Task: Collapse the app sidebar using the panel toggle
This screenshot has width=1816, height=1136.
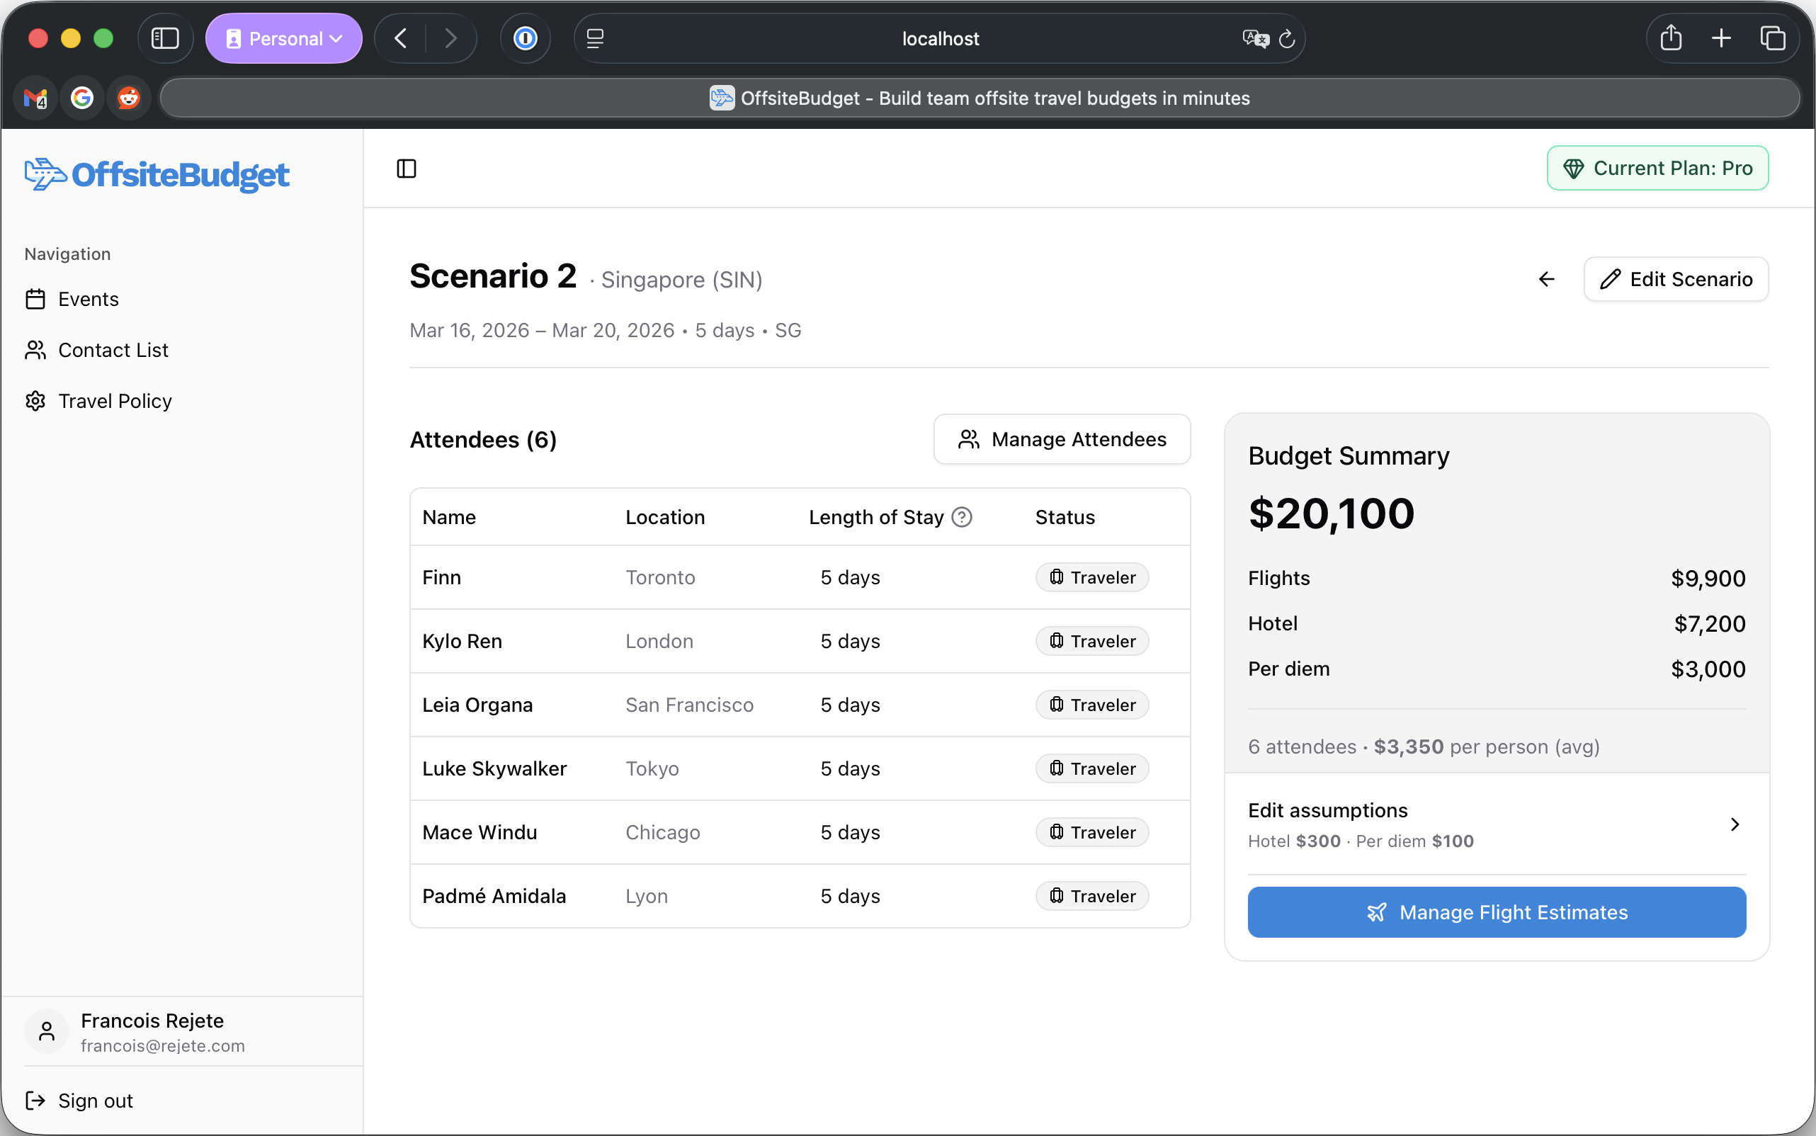Action: tap(406, 169)
